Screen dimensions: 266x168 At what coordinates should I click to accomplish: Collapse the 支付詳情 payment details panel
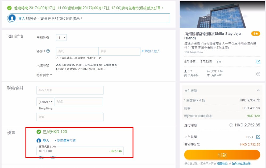[258, 91]
